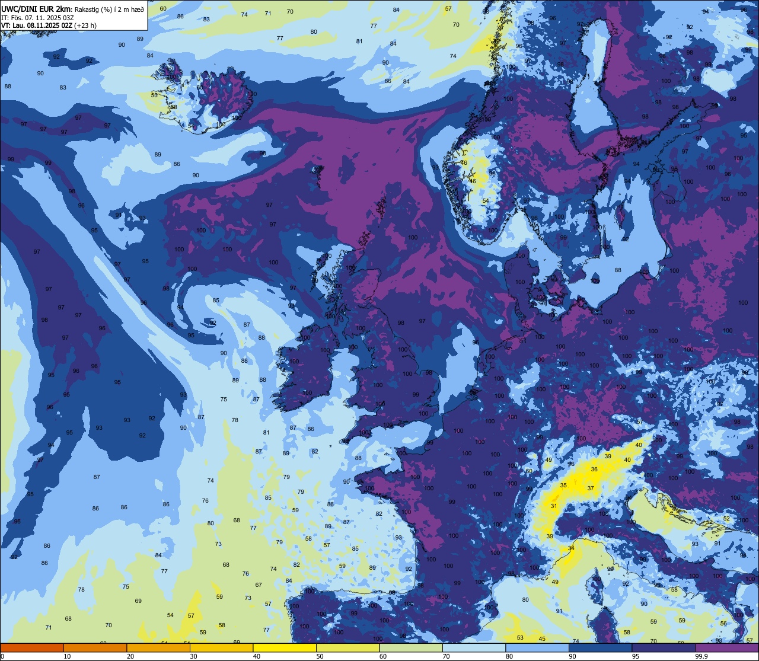The image size is (759, 661).
Task: Click the 30–40 amber legend segment
Action: point(221,647)
